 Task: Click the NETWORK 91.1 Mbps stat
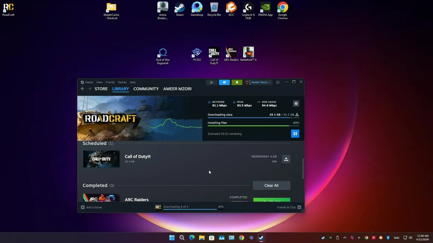pos(217,104)
